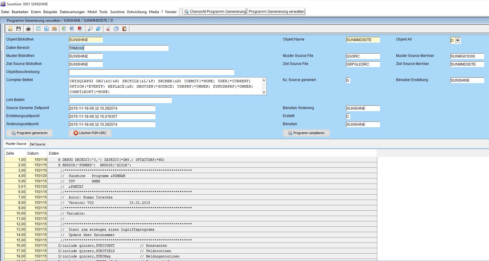The height and width of the screenshot is (261, 489).
Task: Click the empty Objektbeschreibung field
Action: [x=151, y=72]
